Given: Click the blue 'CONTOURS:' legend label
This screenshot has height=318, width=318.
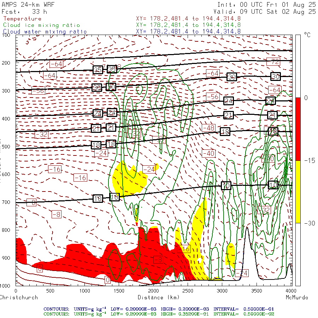Looking at the screenshot, I should 57,309.
